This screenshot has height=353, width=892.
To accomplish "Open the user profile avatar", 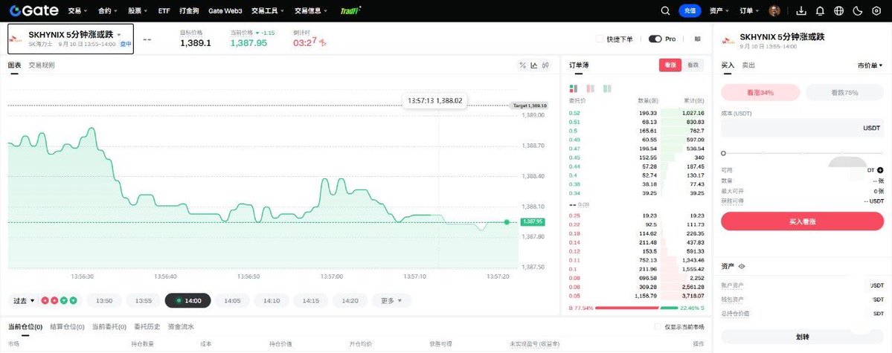I will (774, 10).
